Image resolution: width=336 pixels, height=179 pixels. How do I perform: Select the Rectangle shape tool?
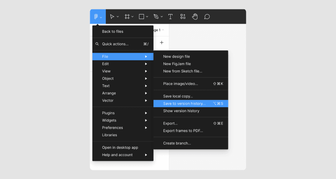click(141, 16)
